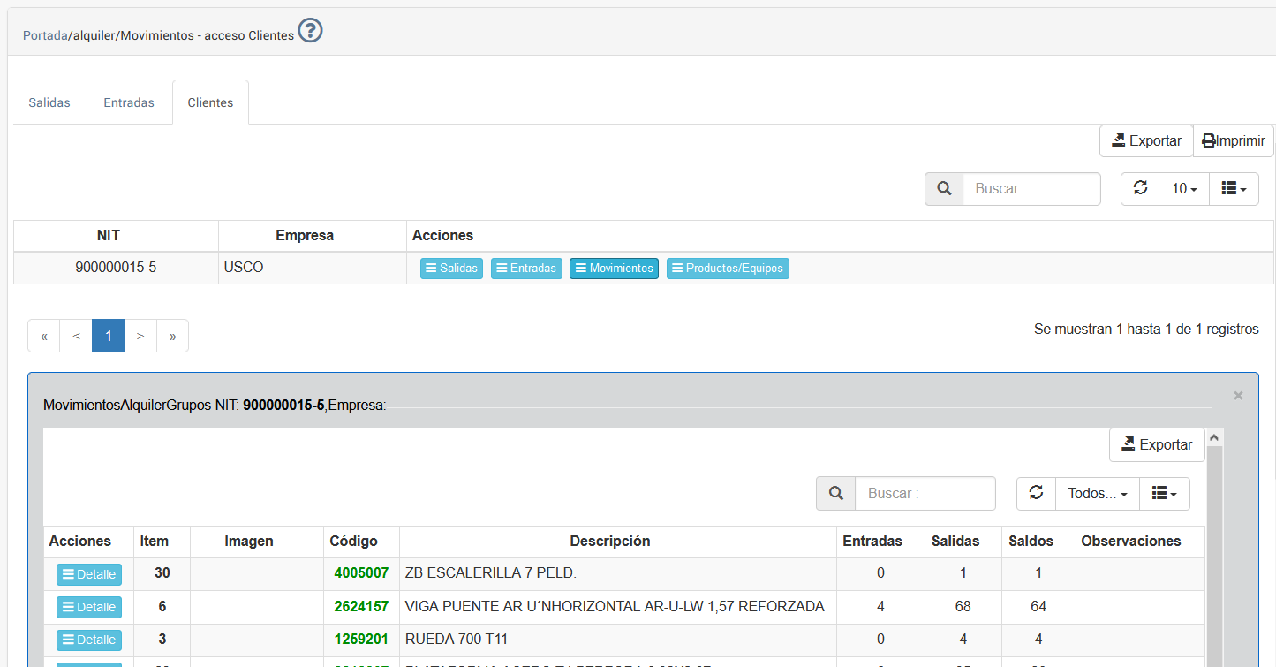Close the MovimientosAlquilerGrupos panel

1238,396
